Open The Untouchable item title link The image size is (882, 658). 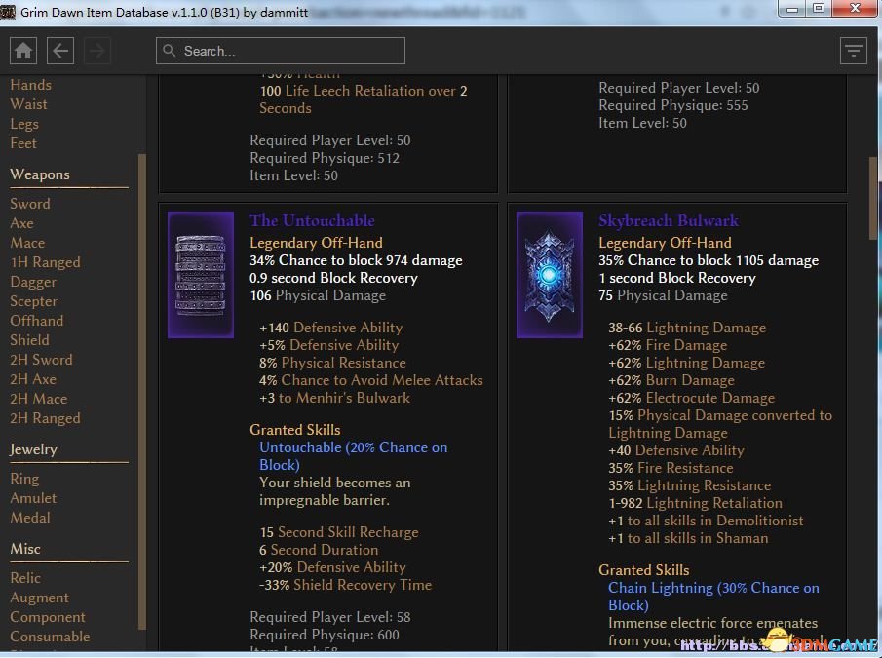point(312,221)
